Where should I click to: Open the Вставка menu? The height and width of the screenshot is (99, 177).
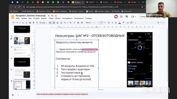click(36, 18)
